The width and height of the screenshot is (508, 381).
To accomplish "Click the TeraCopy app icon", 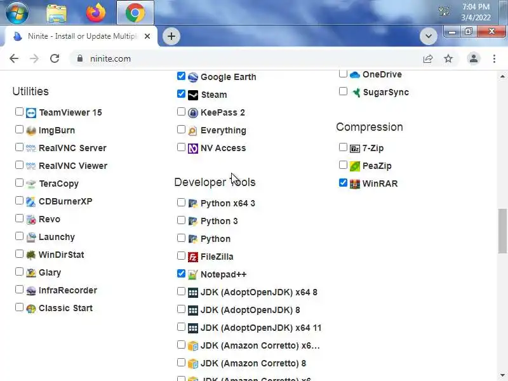I will 31,184.
